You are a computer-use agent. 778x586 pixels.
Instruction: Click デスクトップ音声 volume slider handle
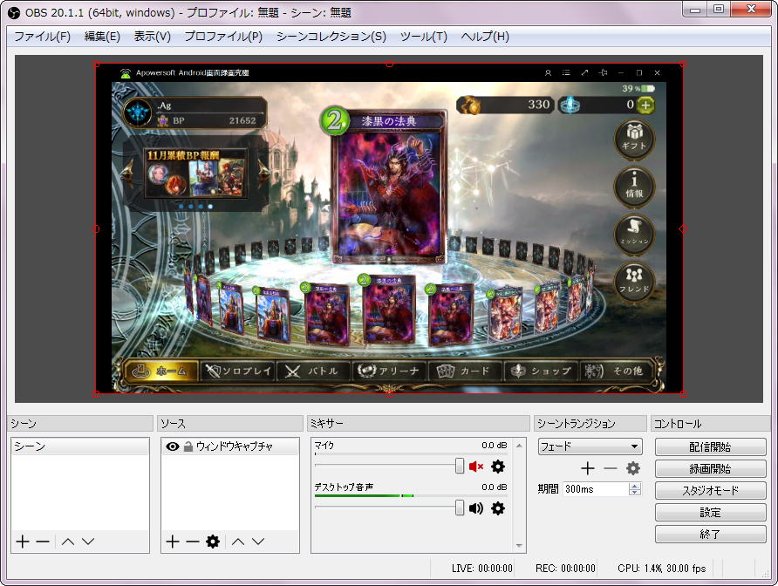point(460,508)
